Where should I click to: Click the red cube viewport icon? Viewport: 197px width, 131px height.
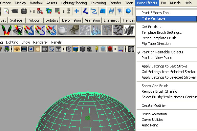coord(110,49)
